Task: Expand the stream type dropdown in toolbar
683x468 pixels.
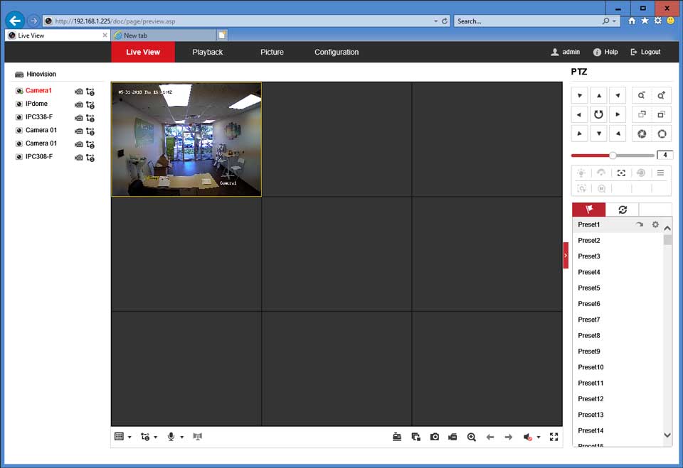Action: (149, 437)
